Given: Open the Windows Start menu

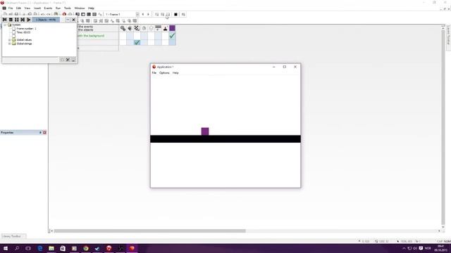Looking at the screenshot, I should point(6,248).
